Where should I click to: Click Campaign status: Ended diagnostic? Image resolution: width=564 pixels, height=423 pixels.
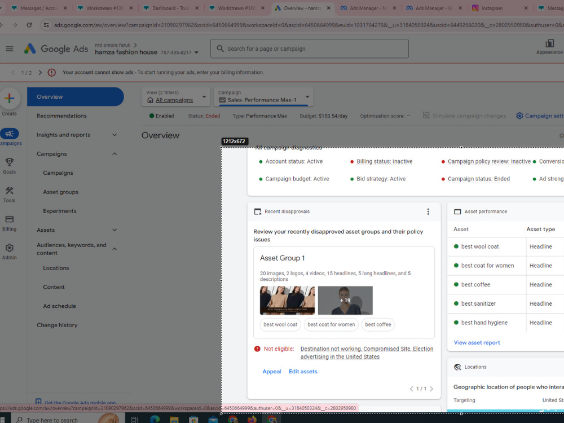pos(478,179)
